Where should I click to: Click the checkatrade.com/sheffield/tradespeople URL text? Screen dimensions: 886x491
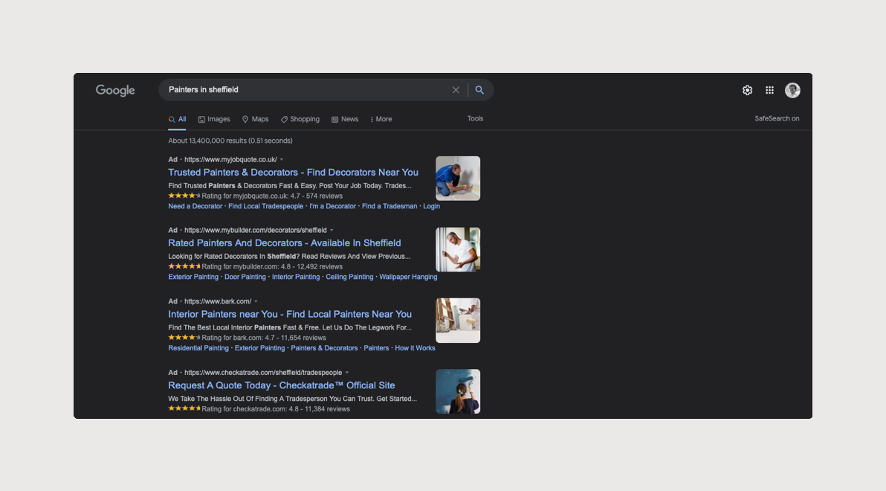click(x=262, y=373)
